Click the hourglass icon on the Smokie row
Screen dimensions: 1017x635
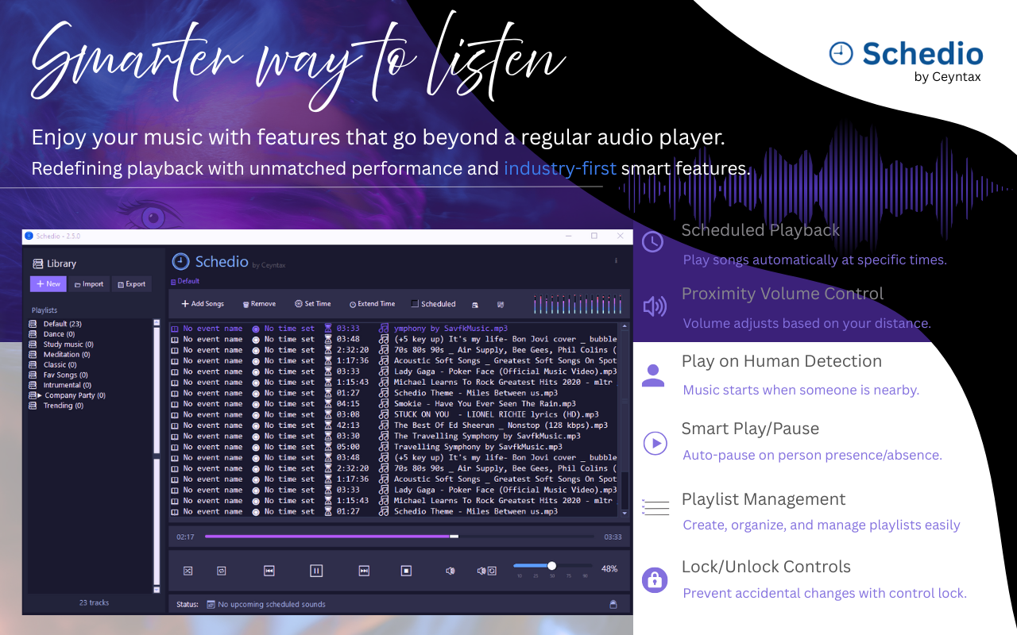327,404
